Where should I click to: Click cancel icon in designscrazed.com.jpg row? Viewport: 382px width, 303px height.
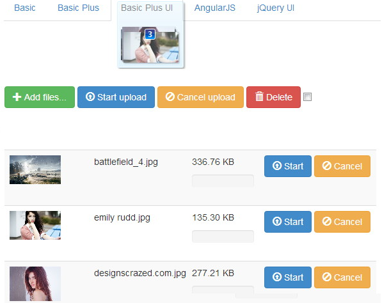[327, 277]
